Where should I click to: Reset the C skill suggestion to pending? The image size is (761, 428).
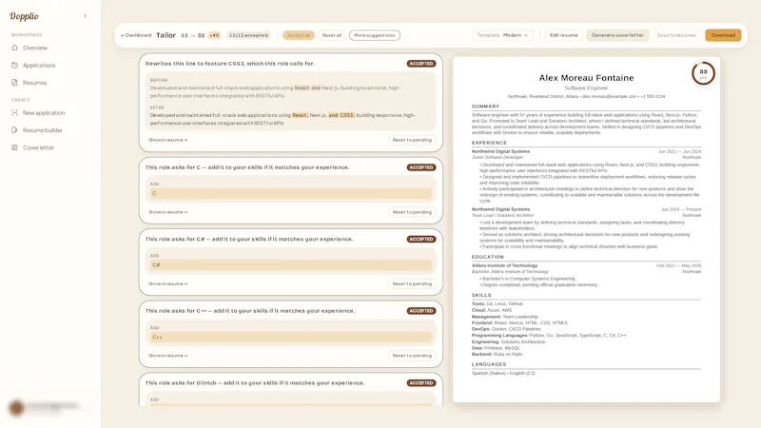412,212
